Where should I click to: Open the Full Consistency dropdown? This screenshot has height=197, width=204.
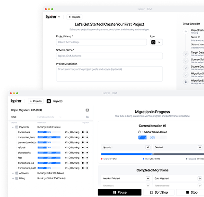[x=49, y=117]
